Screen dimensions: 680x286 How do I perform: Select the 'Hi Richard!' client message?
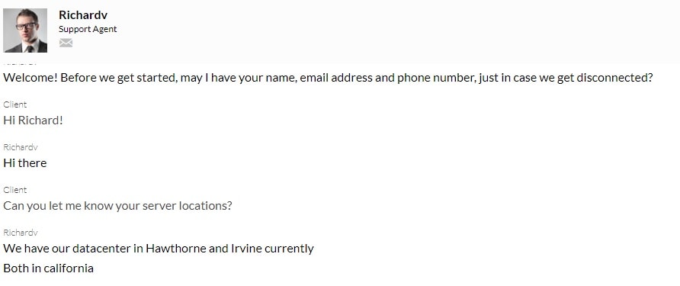pyautogui.click(x=33, y=121)
